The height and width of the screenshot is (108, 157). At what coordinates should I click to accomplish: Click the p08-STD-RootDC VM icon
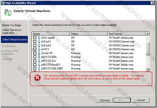[x=39, y=65]
